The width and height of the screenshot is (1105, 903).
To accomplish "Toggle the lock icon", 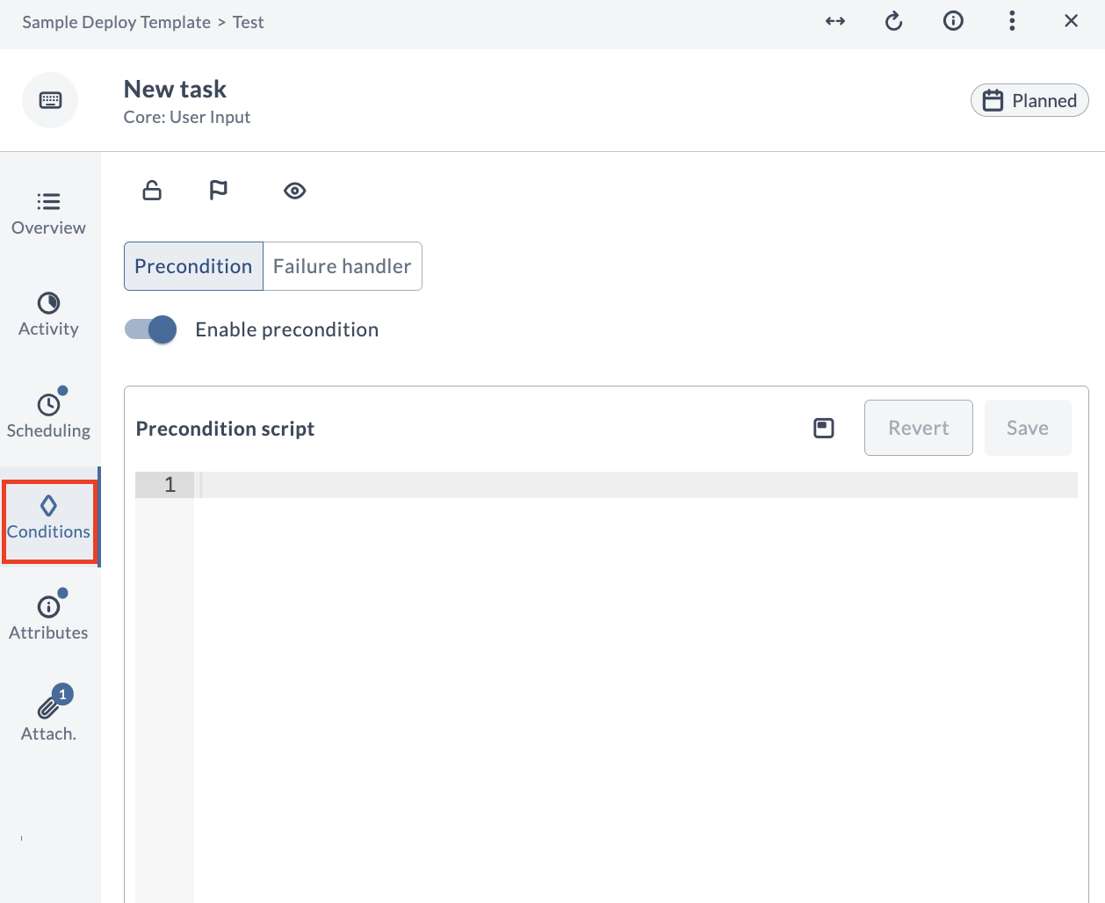I will tap(152, 190).
